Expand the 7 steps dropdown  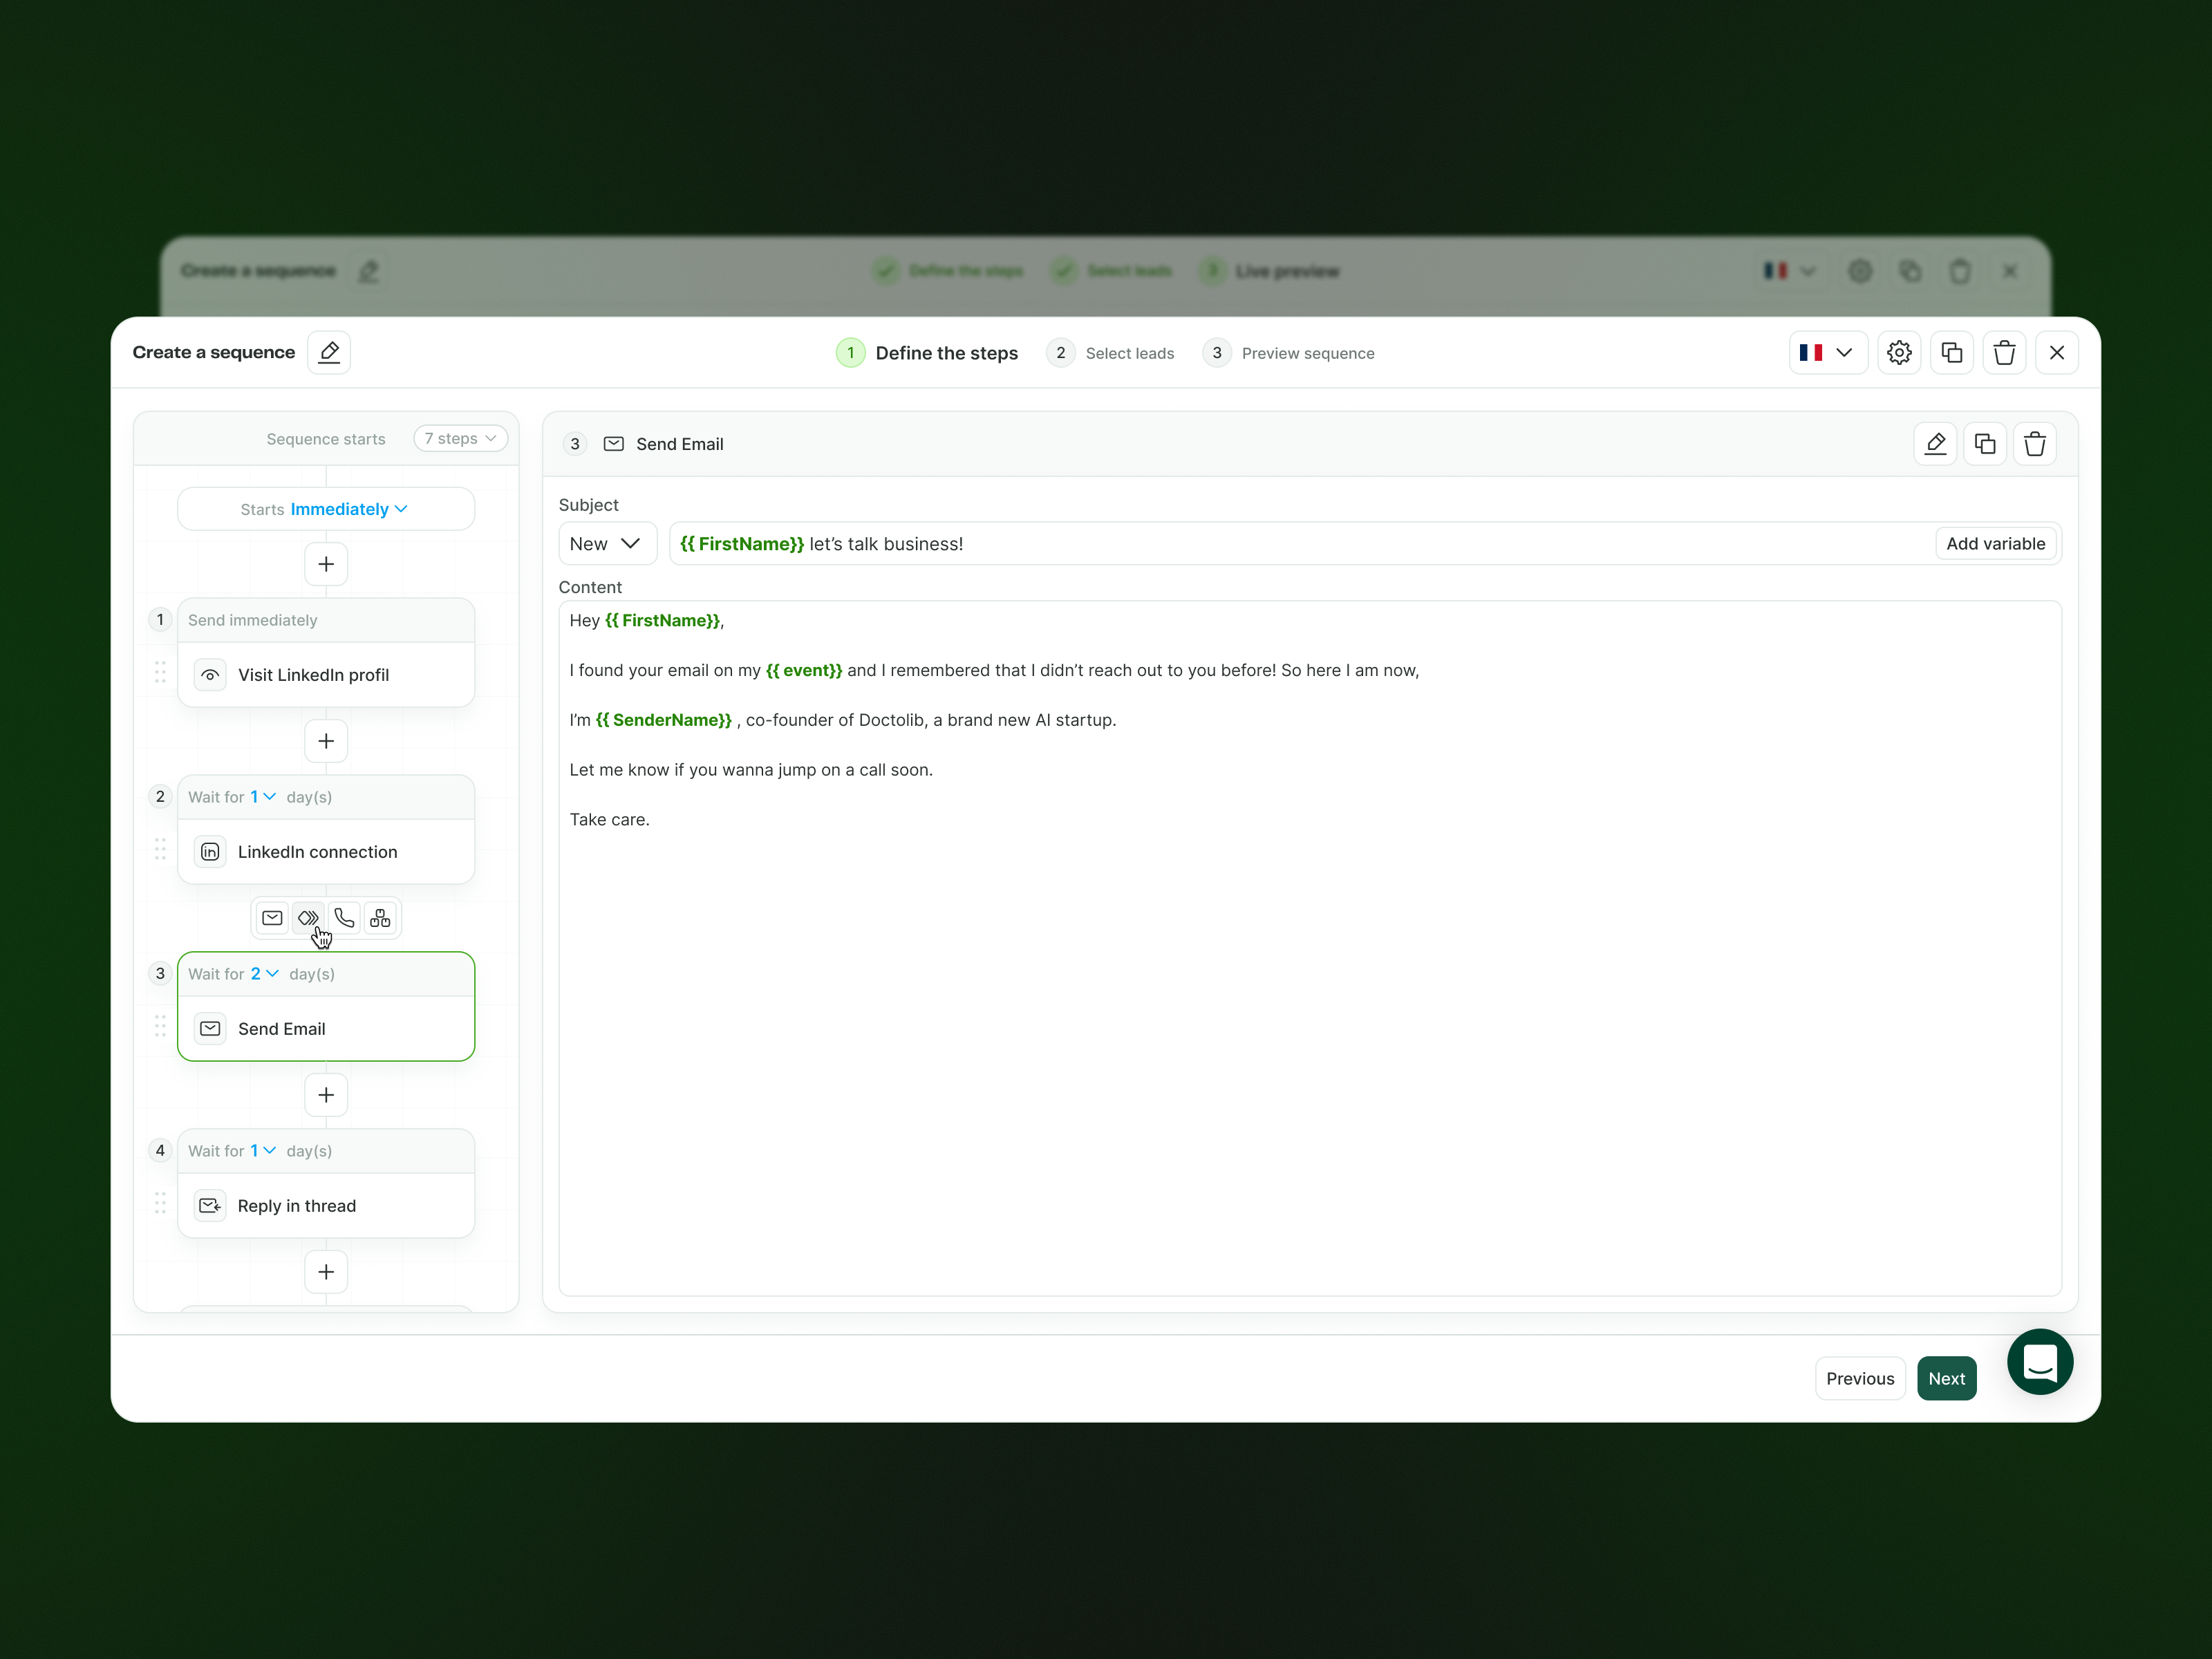pyautogui.click(x=460, y=438)
